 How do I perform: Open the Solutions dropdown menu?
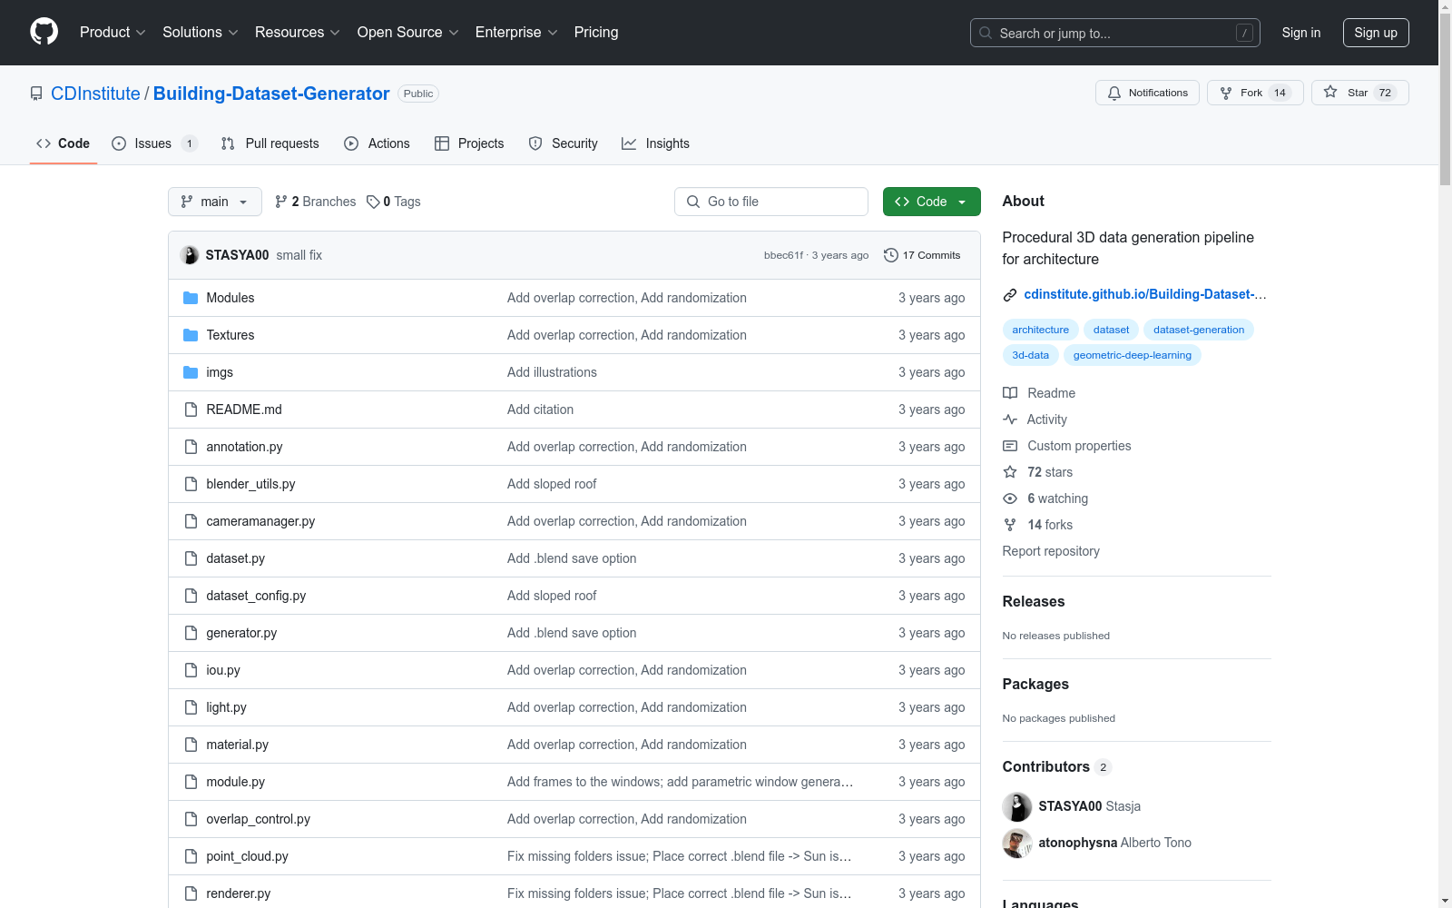pyautogui.click(x=201, y=32)
